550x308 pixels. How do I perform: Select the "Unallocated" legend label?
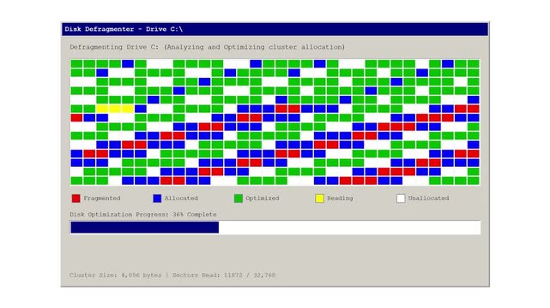pos(428,198)
